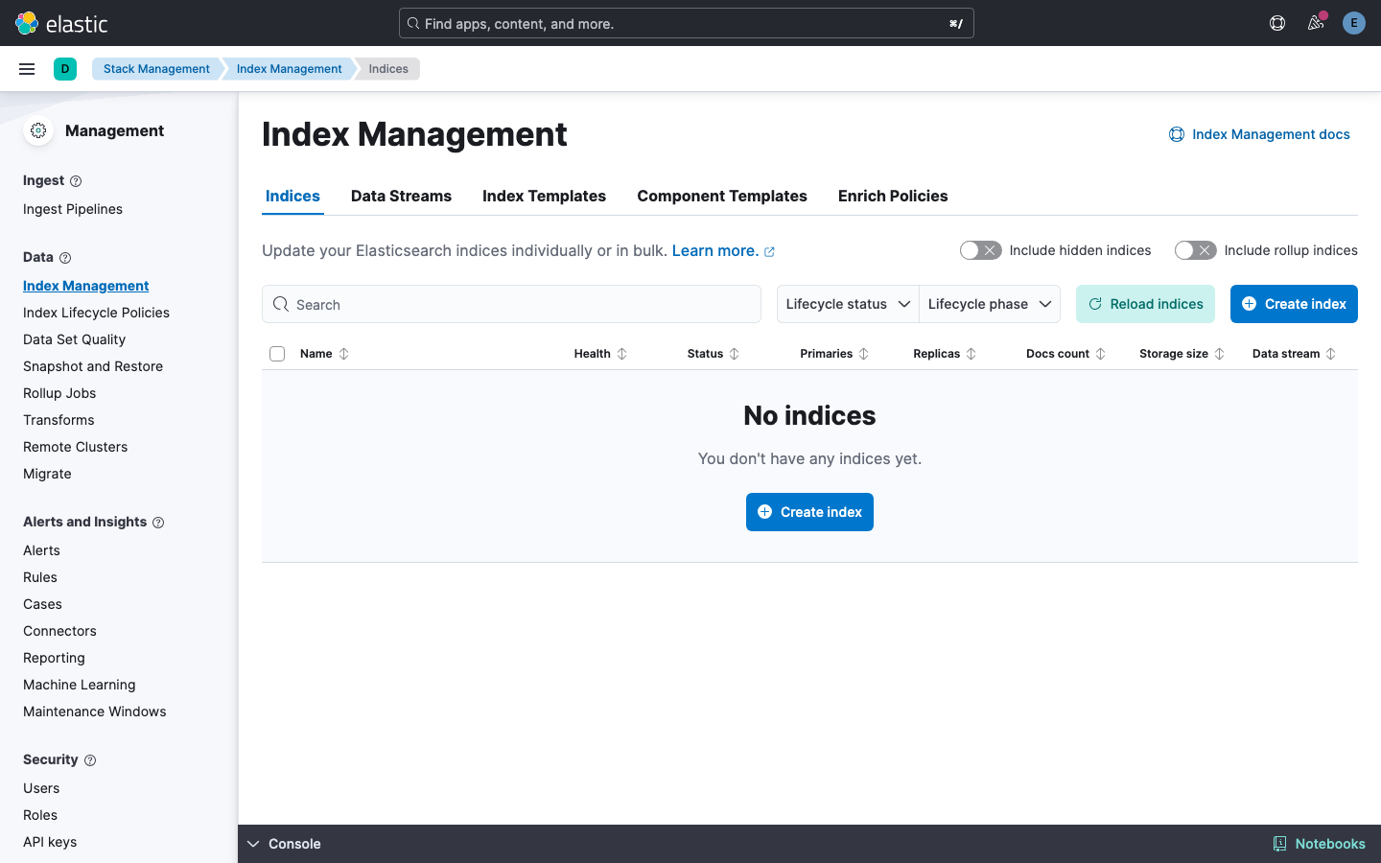Open Users in sidebar
The image size is (1381, 863).
click(x=41, y=788)
